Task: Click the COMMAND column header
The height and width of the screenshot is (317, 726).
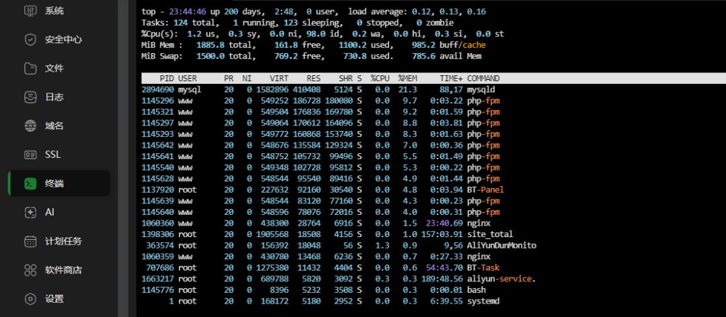Action: 483,79
